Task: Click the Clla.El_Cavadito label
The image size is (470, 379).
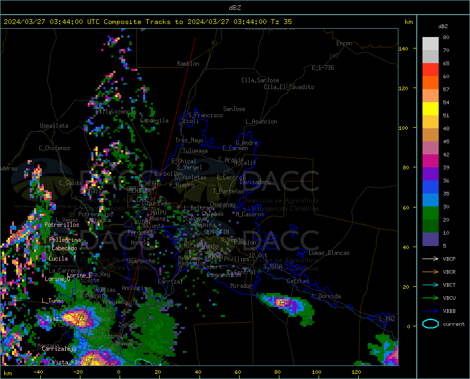Action: (289, 87)
